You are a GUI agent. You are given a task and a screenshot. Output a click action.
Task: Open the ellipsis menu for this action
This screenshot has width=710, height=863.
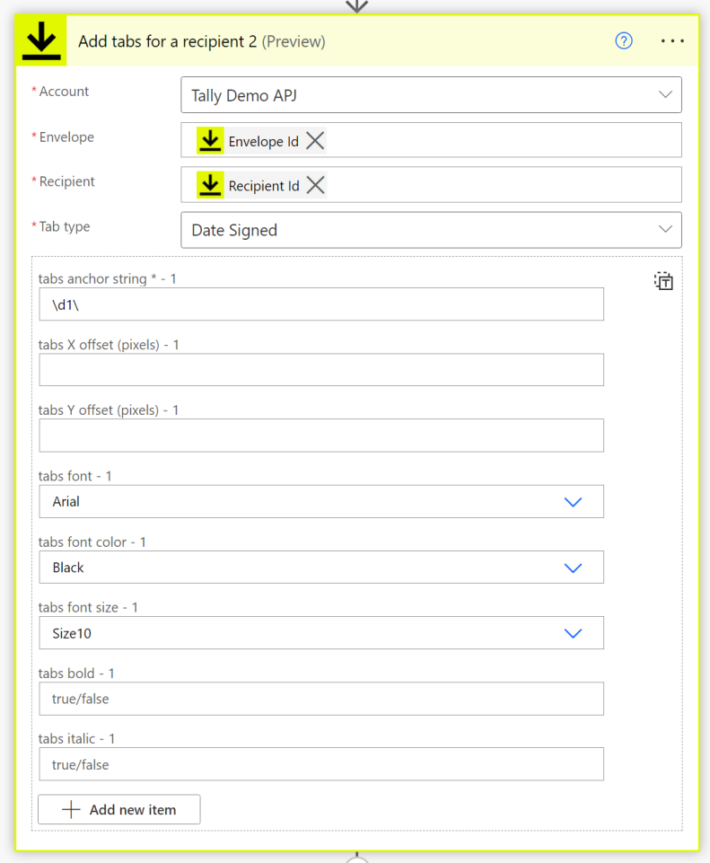[671, 40]
